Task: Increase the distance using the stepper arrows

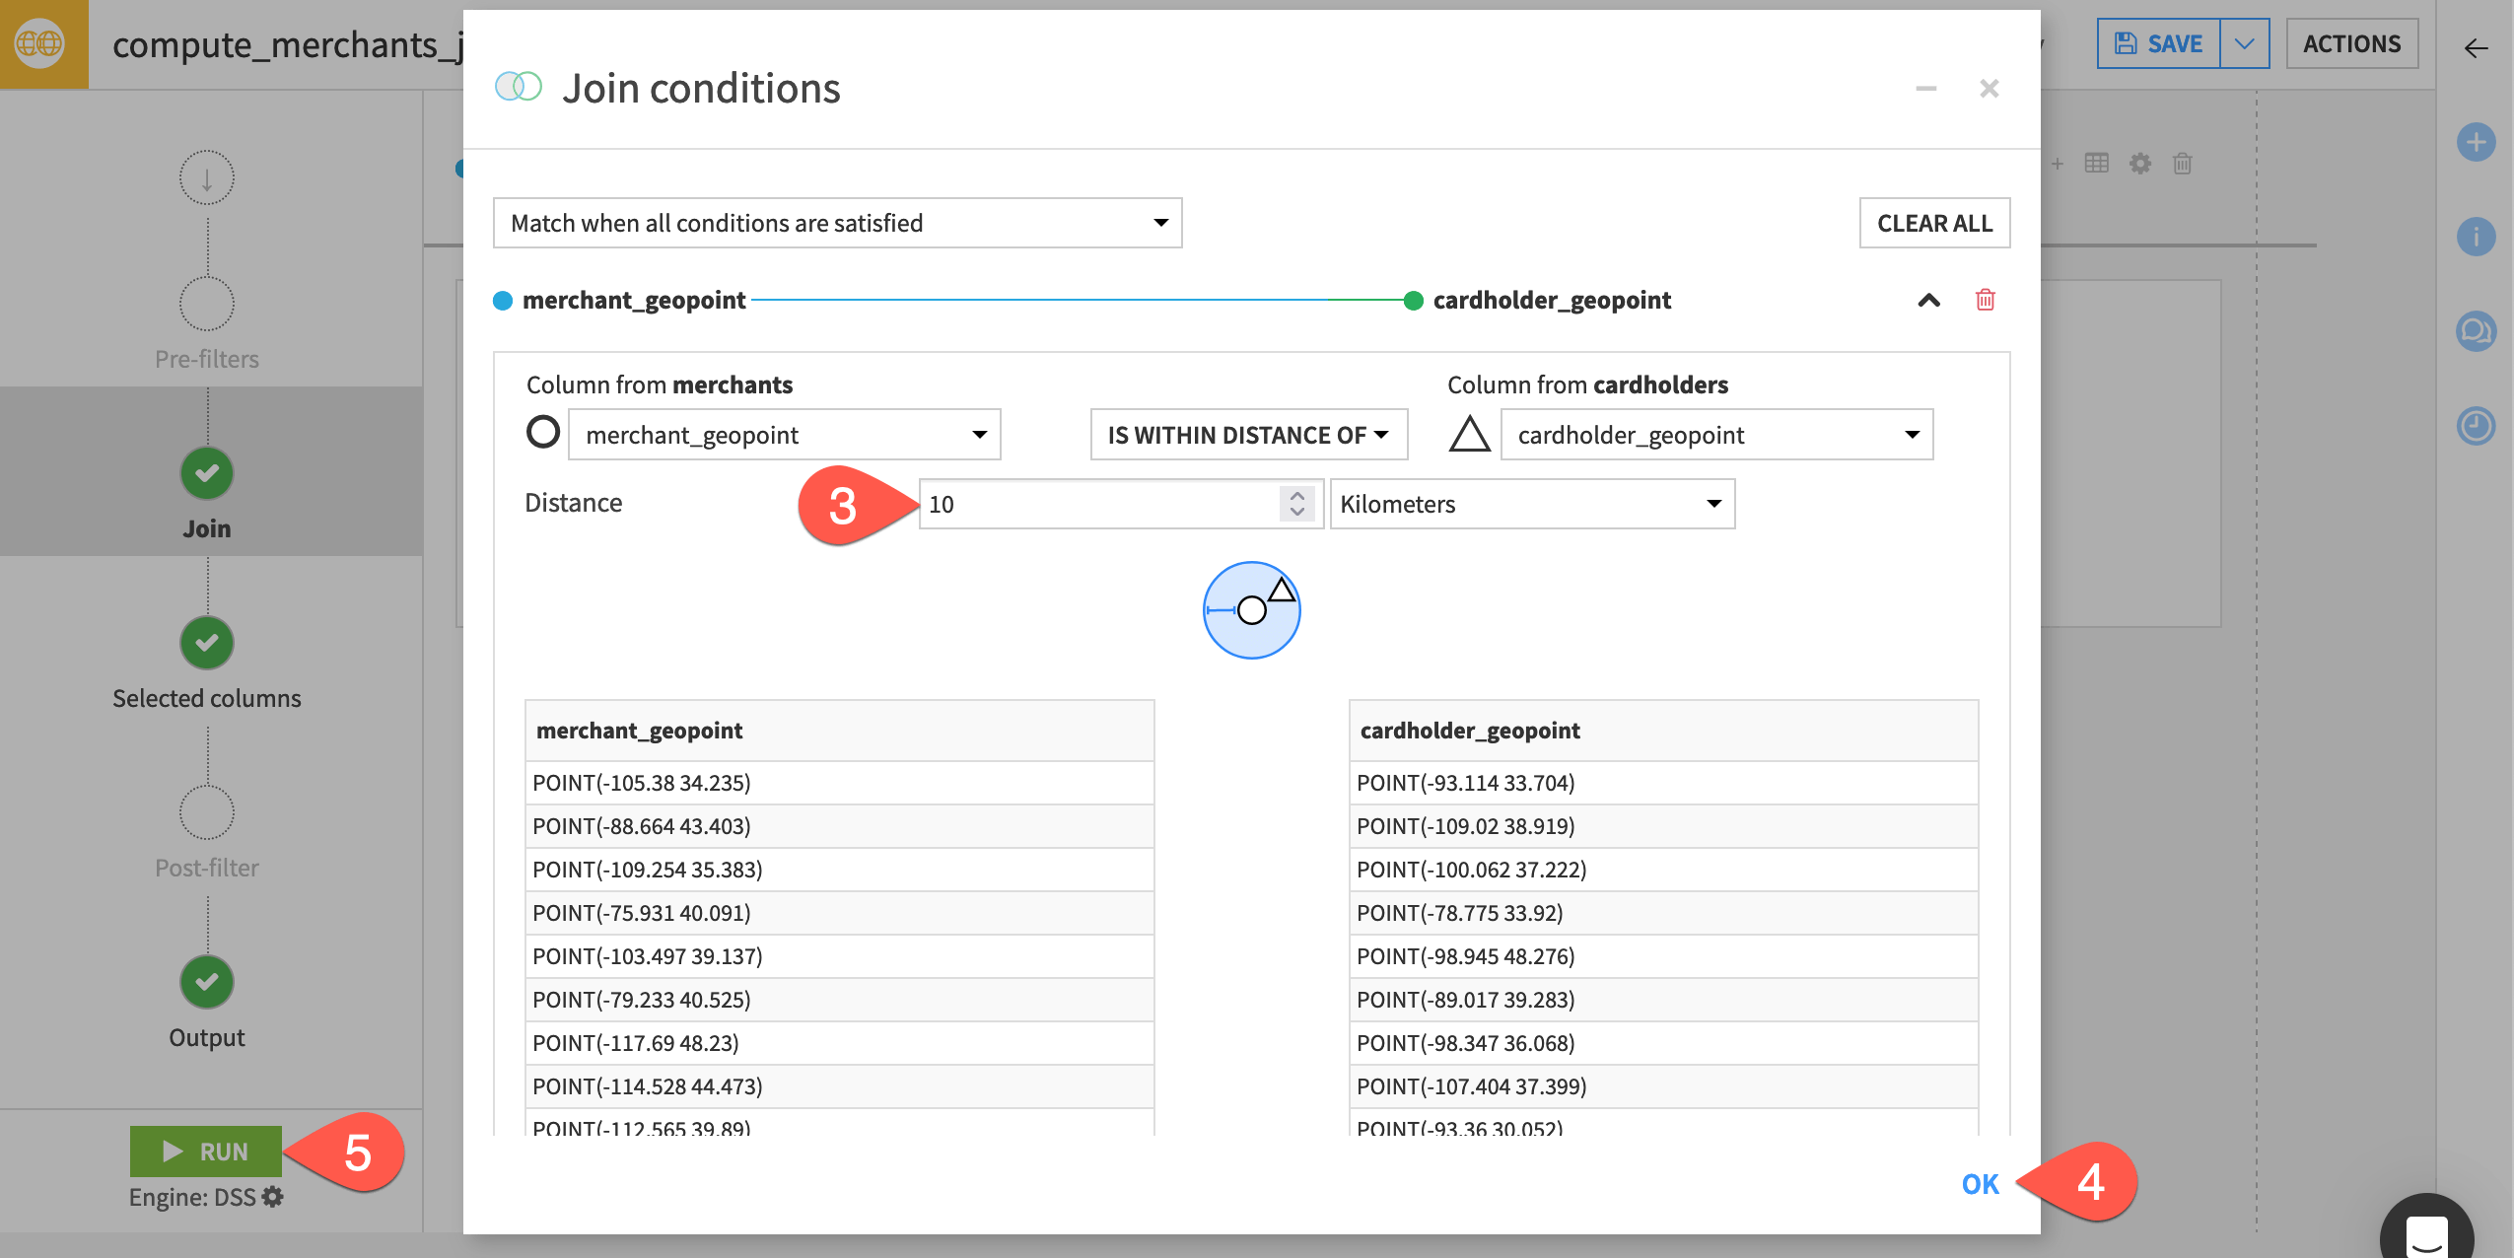Action: coord(1298,504)
